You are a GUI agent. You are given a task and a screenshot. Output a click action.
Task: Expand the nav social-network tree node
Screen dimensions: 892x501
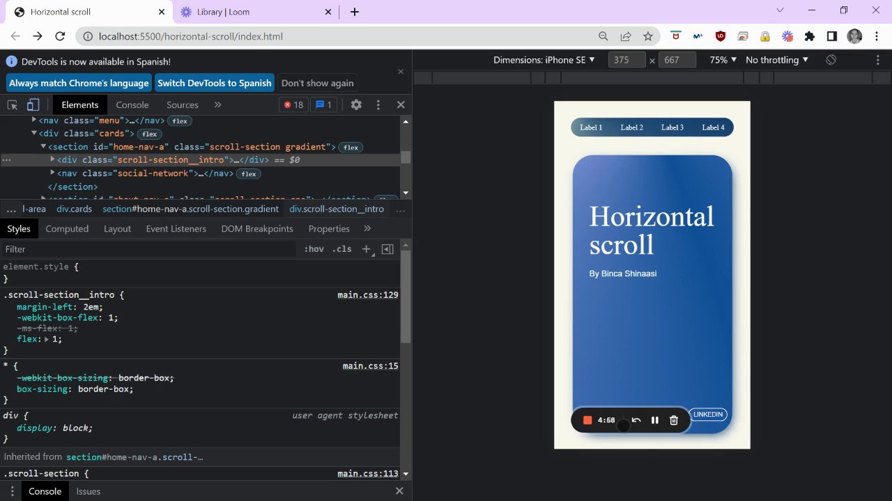coord(53,173)
